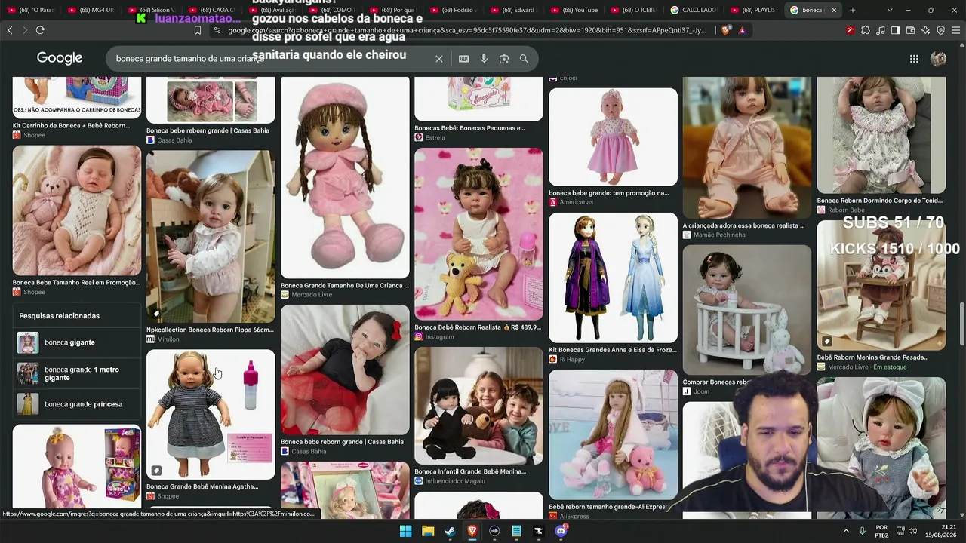Open 'Boneca bebe grande: tem promoção' Americanas link
This screenshot has width=966, height=543.
(x=609, y=192)
